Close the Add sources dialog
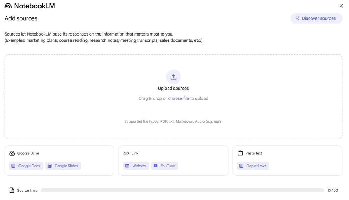The width and height of the screenshot is (349, 200). tap(341, 6)
